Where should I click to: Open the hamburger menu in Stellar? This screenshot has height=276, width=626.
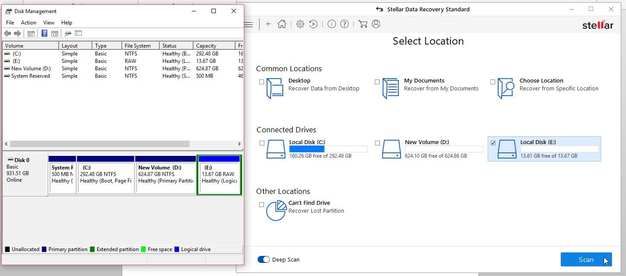point(248,24)
